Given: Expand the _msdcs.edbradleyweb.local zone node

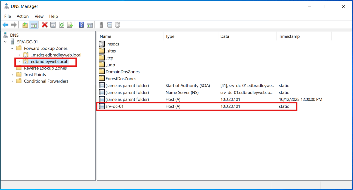Looking at the screenshot, I should click(x=19, y=55).
